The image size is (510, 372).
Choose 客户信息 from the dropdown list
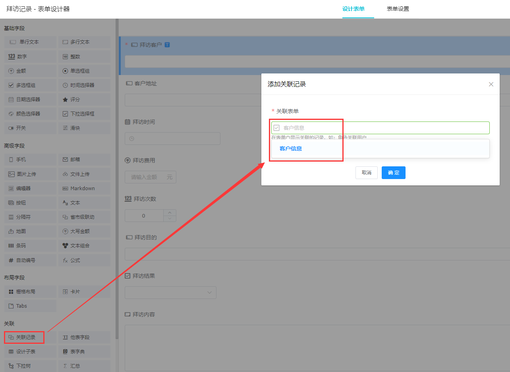pos(381,148)
